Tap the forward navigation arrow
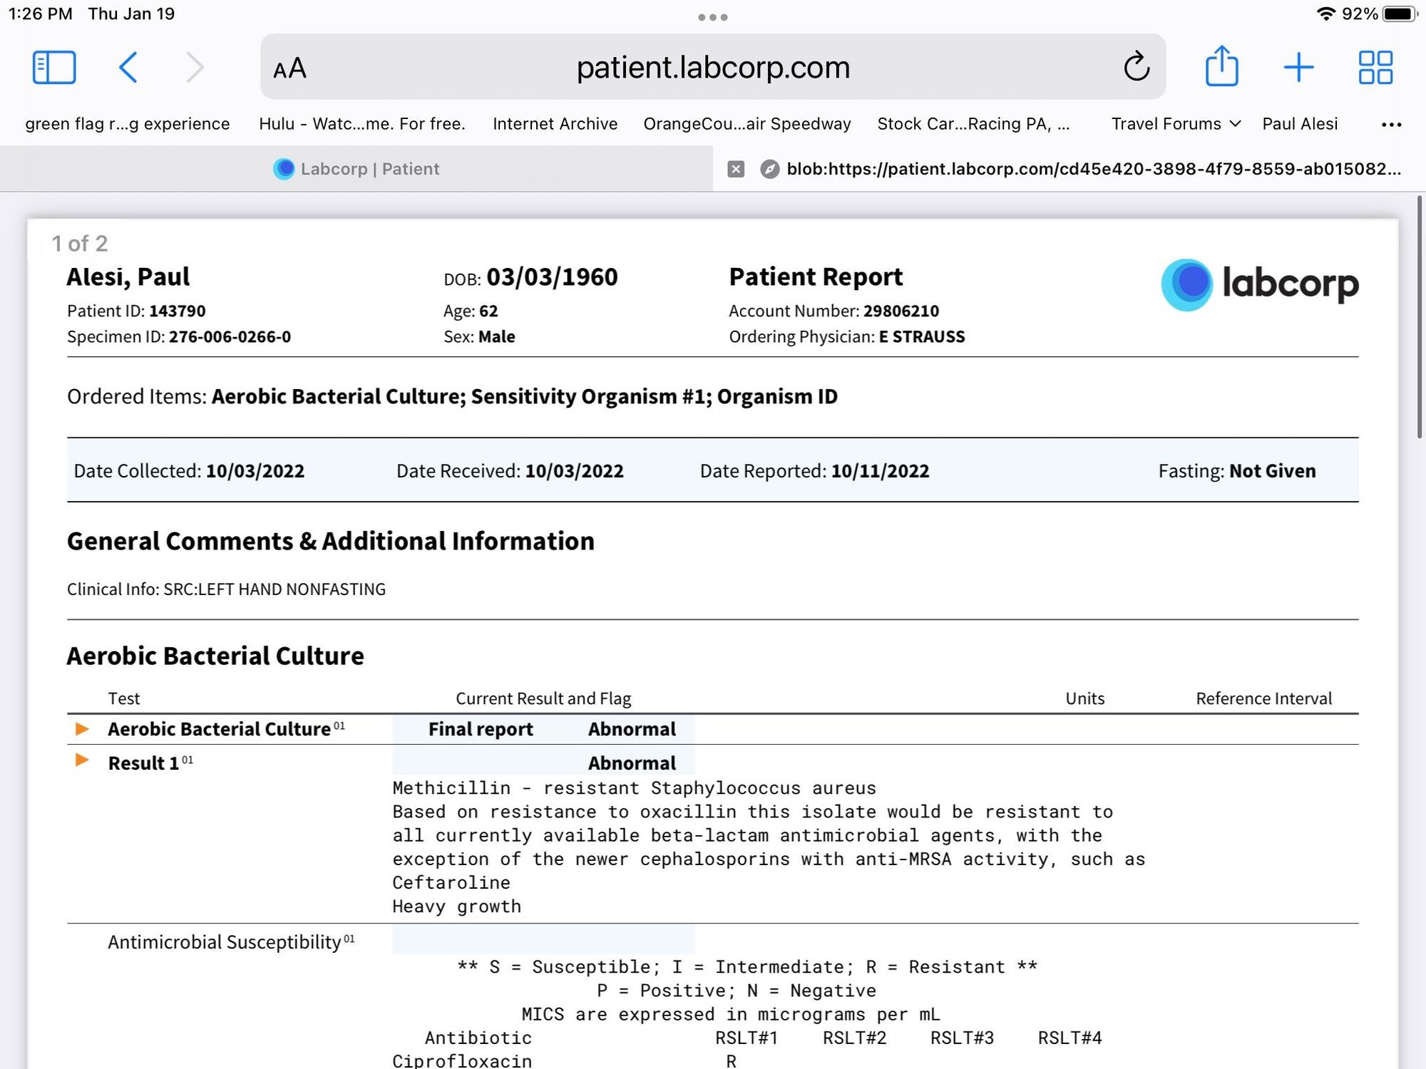Viewport: 1426px width, 1069px height. click(194, 68)
